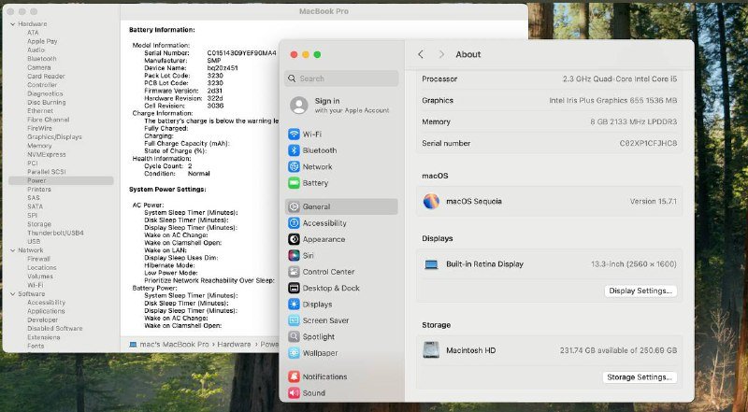Open the Siri icon

[x=294, y=255]
